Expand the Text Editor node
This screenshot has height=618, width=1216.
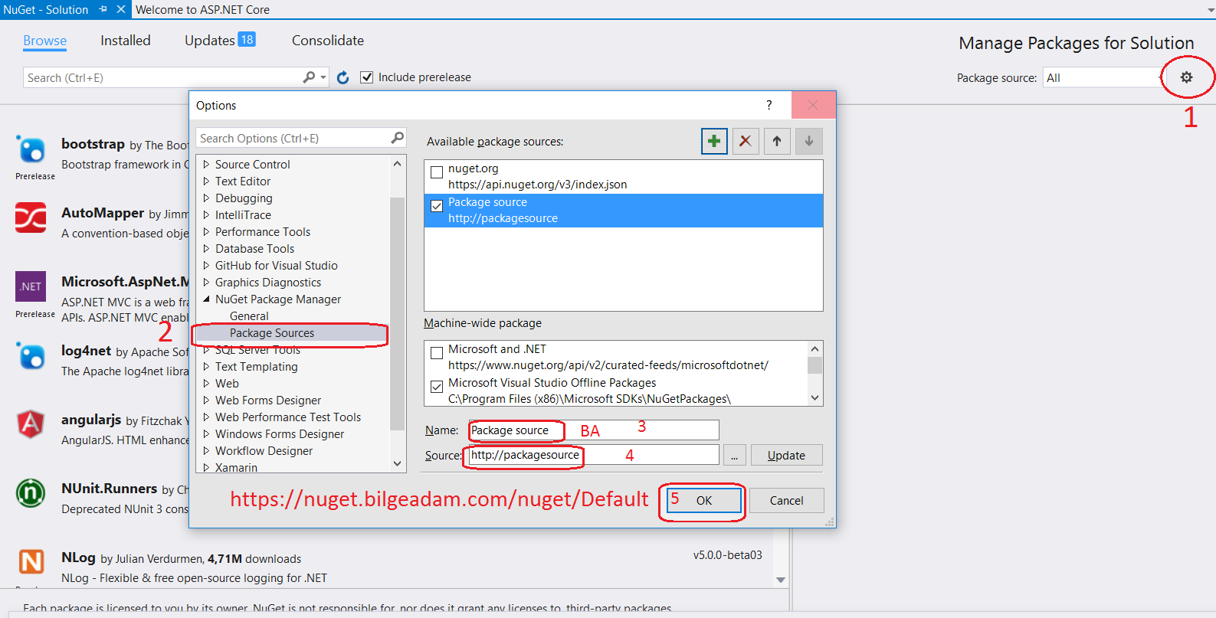pos(206,181)
